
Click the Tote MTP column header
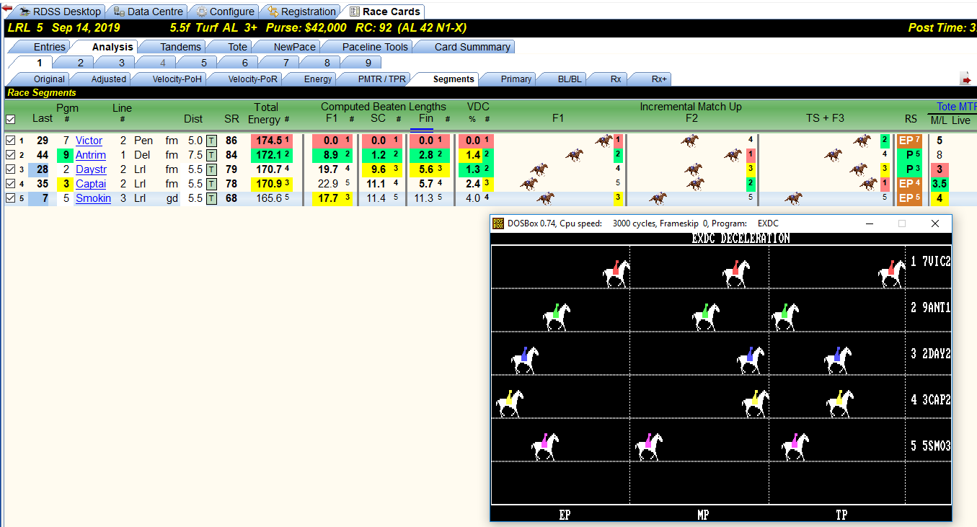[956, 107]
